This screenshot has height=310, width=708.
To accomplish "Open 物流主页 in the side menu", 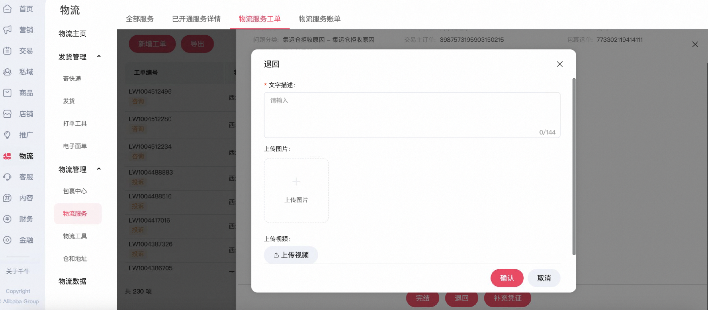I will tap(72, 34).
